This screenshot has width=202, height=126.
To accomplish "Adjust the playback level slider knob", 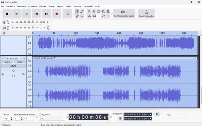I will click(x=48, y=28).
